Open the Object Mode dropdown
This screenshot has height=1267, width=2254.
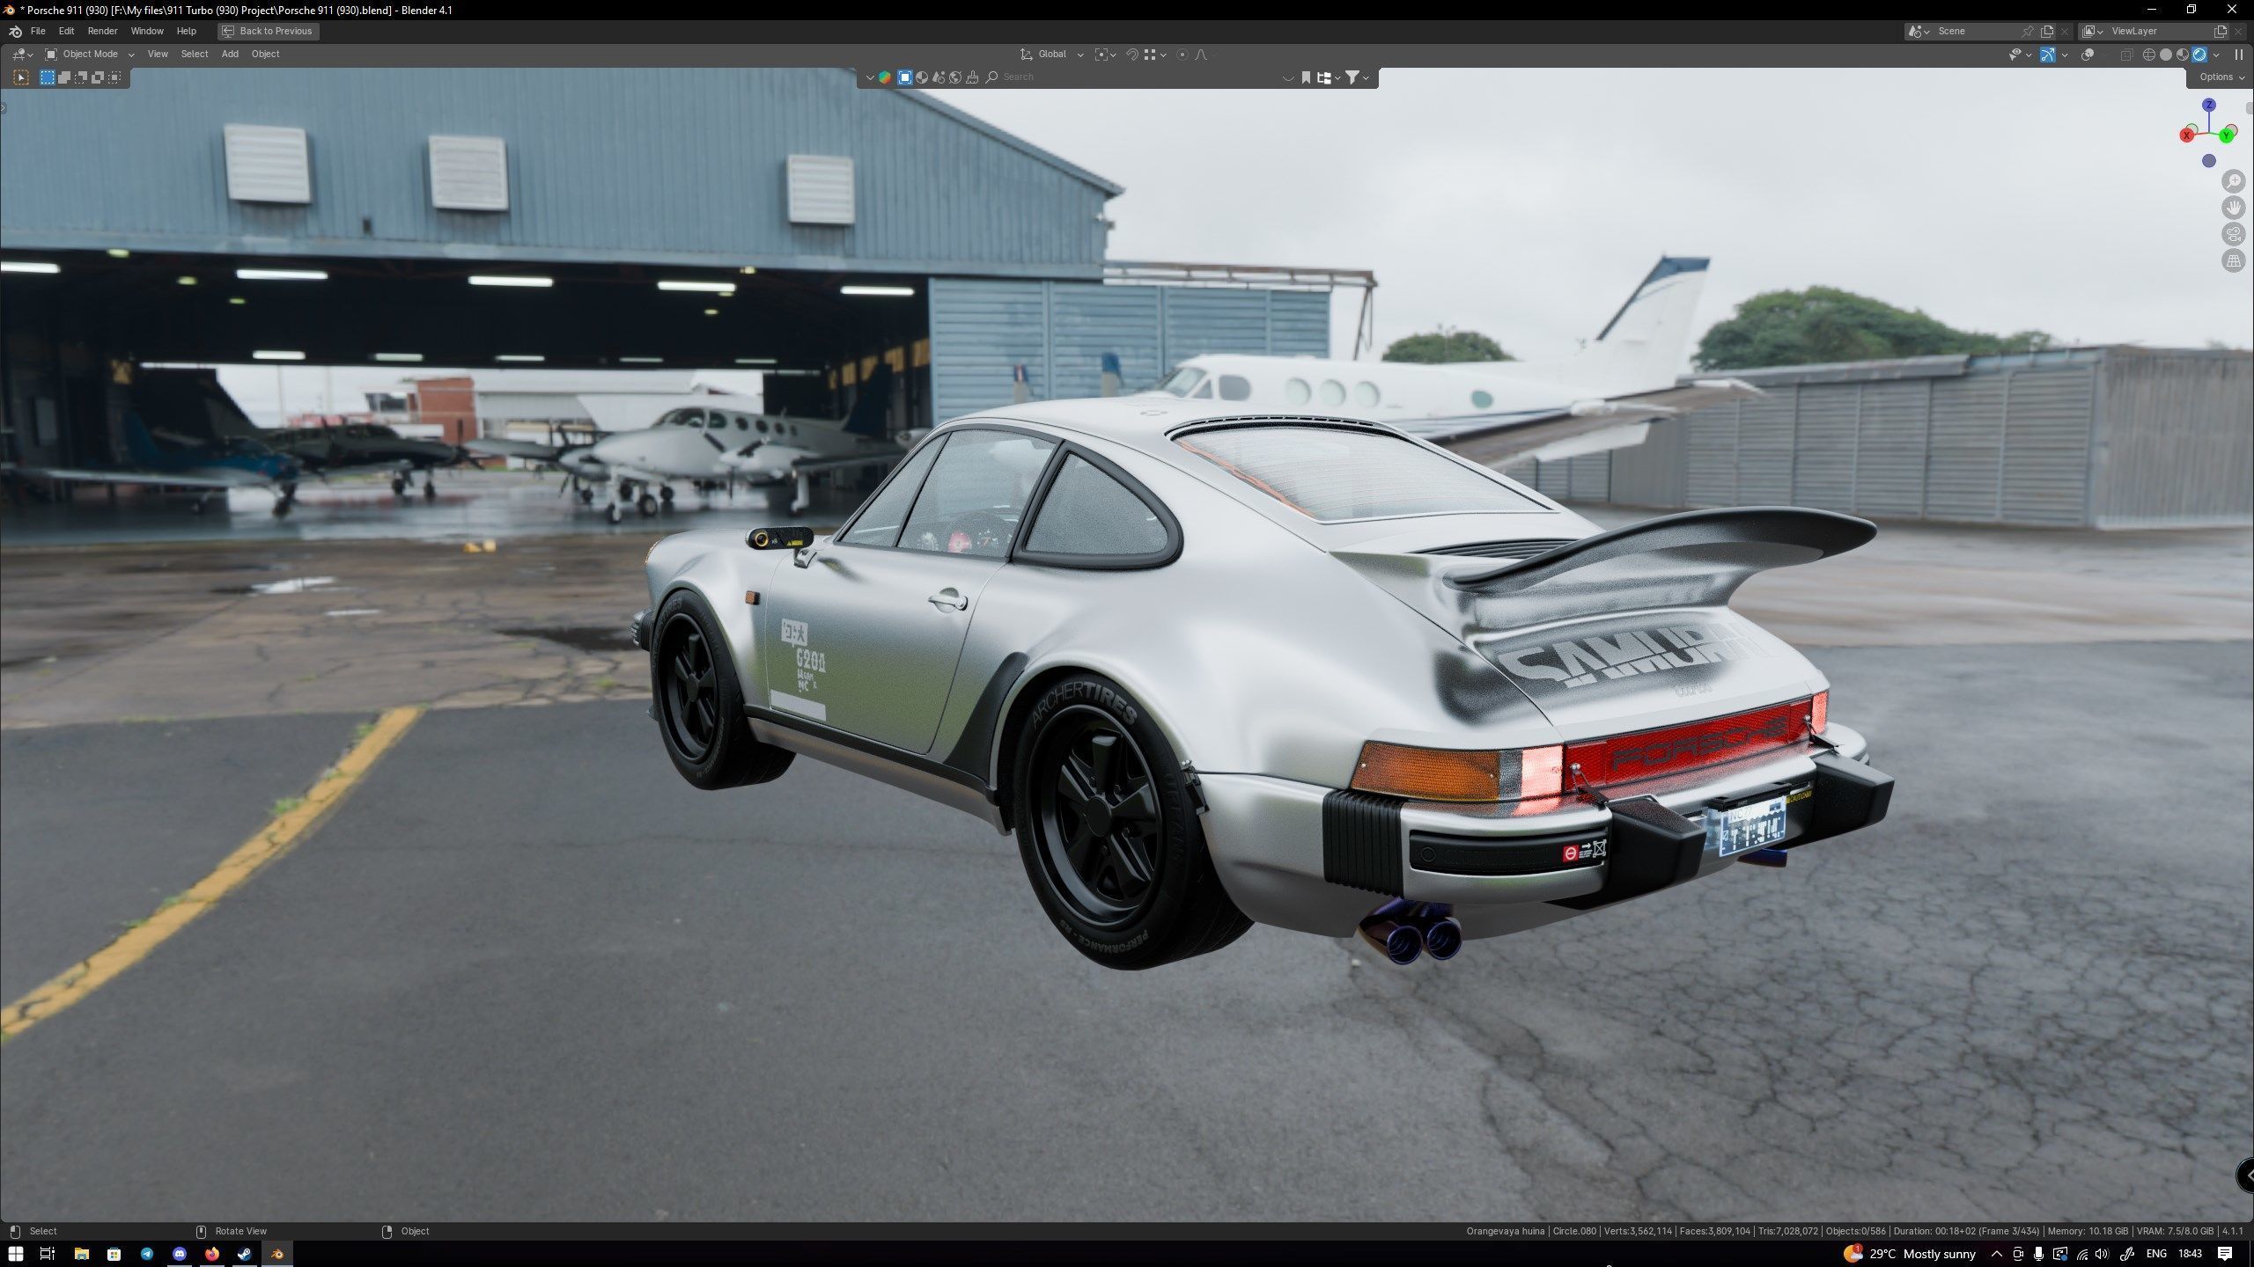[90, 55]
